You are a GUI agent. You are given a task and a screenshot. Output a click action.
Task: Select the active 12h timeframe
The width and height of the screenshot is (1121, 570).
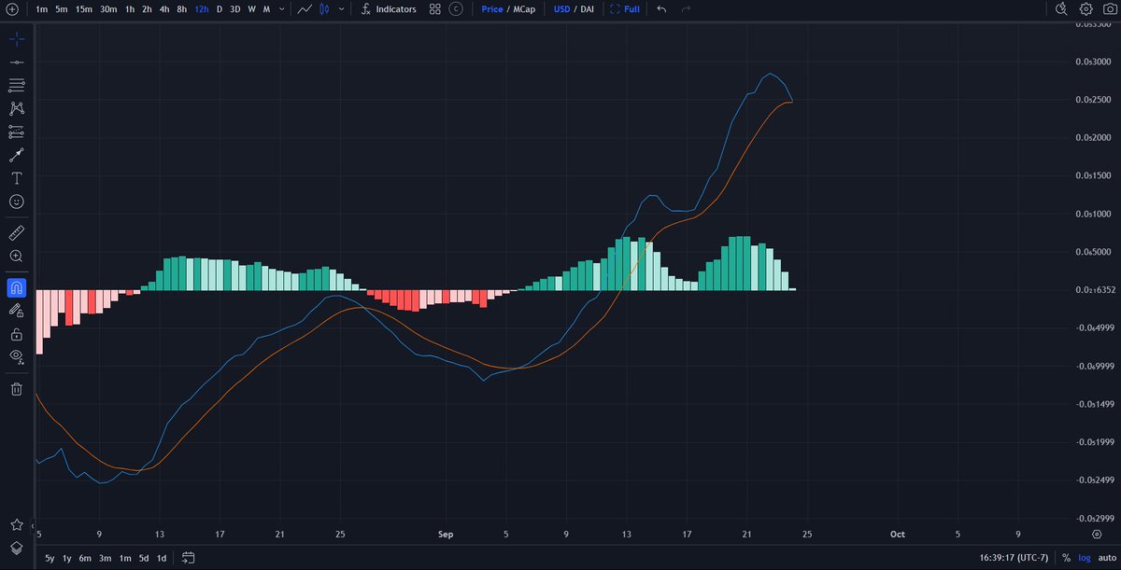[202, 9]
